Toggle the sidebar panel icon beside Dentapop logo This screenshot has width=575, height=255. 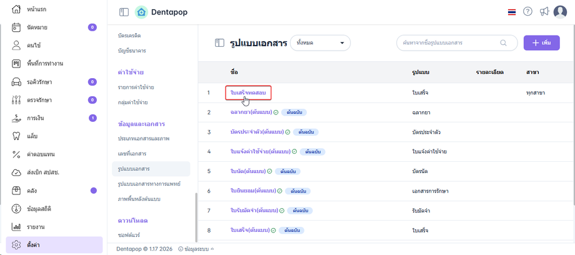pyautogui.click(x=124, y=12)
